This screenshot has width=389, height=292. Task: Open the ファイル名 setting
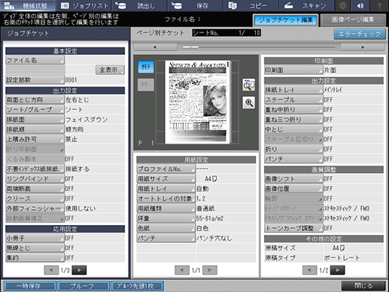(x=35, y=60)
